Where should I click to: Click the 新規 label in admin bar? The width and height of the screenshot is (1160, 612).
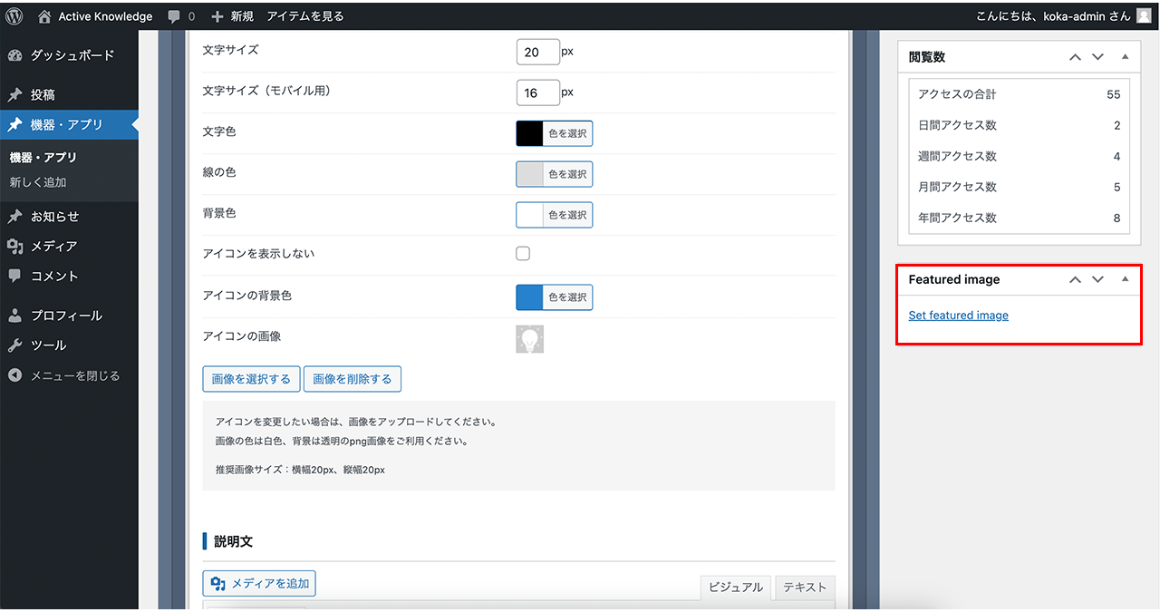click(x=242, y=16)
